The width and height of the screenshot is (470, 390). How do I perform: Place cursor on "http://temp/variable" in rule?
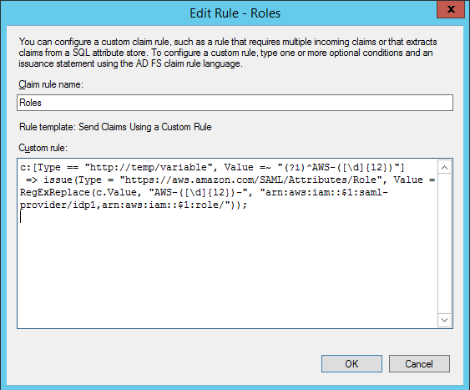point(149,167)
